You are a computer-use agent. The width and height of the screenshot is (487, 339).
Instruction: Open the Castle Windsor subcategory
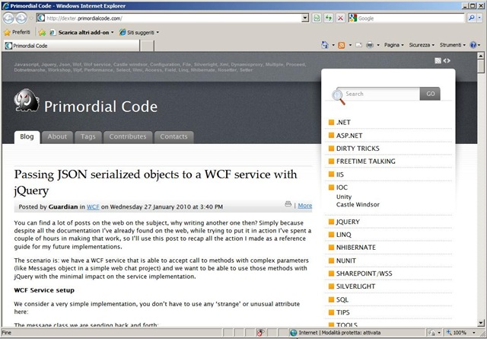(x=358, y=205)
